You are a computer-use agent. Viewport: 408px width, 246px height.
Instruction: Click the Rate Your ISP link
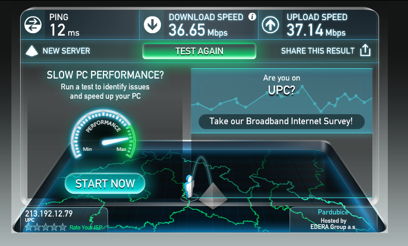[x=86, y=227]
